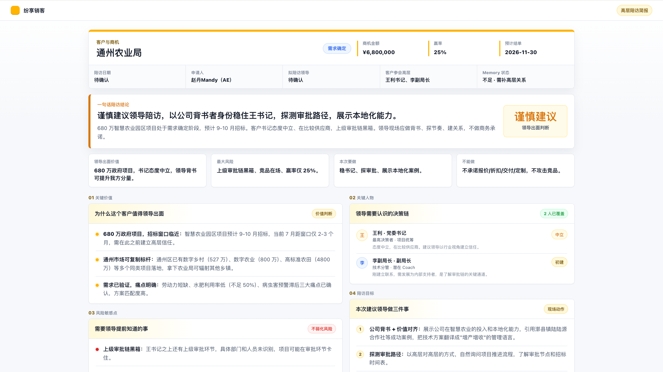Click the 领导需要认识的决策链 card header
663x372 pixels.
pyautogui.click(x=462, y=214)
